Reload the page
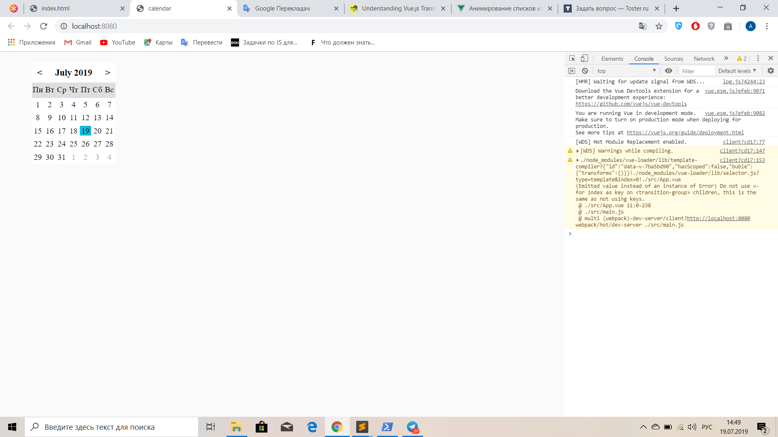The height and width of the screenshot is (437, 778). [x=44, y=26]
